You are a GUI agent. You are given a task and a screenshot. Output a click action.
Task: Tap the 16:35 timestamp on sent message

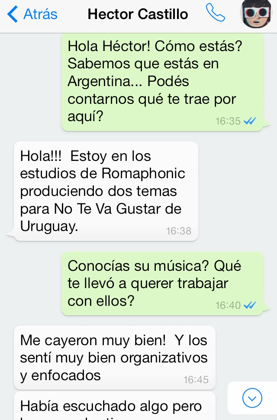click(228, 121)
